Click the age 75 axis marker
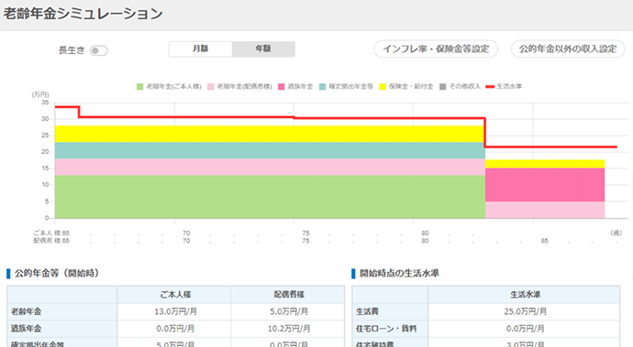This screenshot has width=633, height=347. coord(306,233)
